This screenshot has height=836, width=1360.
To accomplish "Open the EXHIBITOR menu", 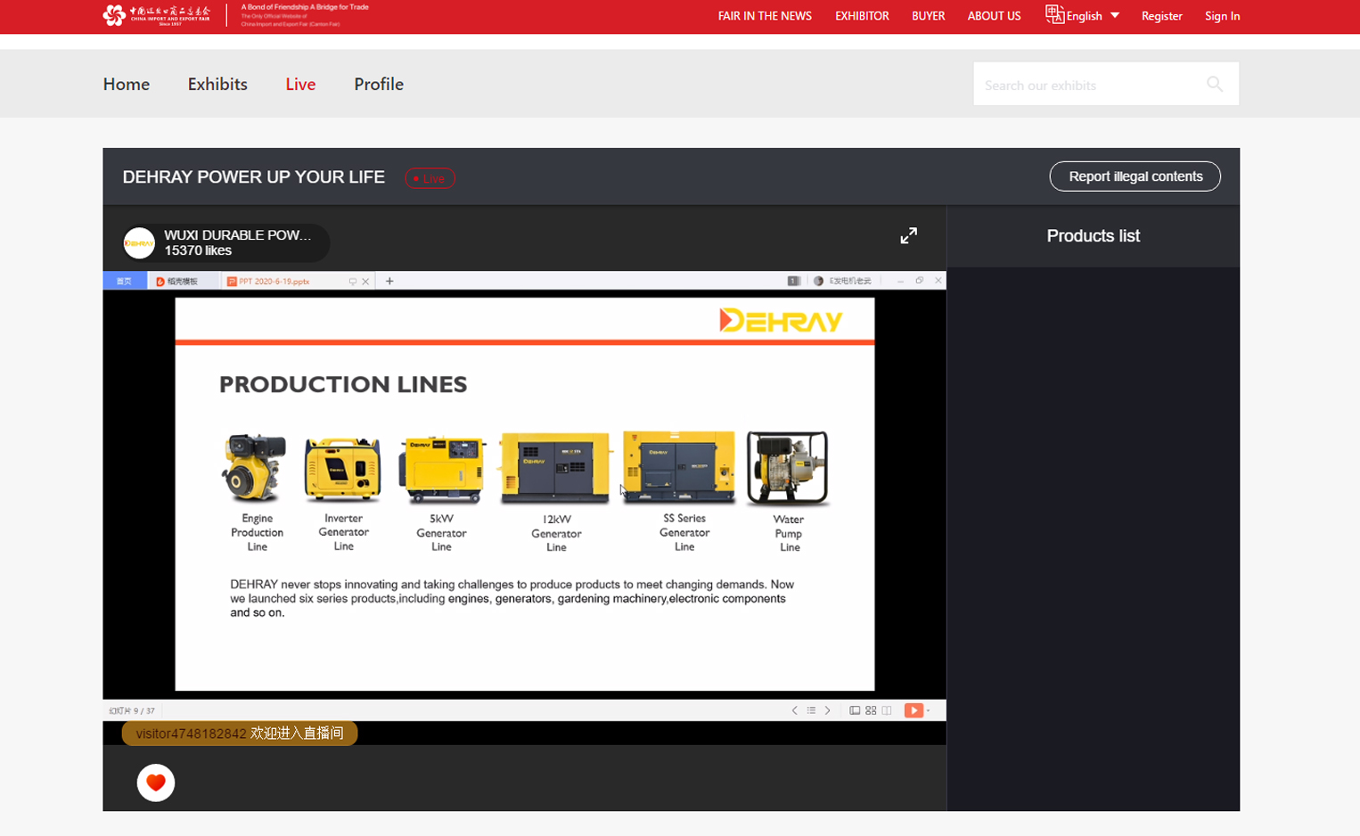I will pos(862,16).
